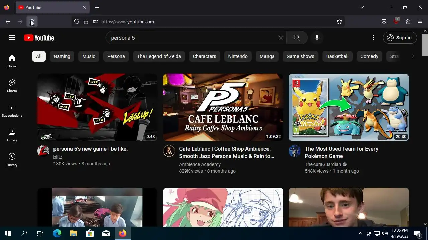This screenshot has width=428, height=240.
Task: Open YouTube settings three-dot menu
Action: [x=373, y=38]
